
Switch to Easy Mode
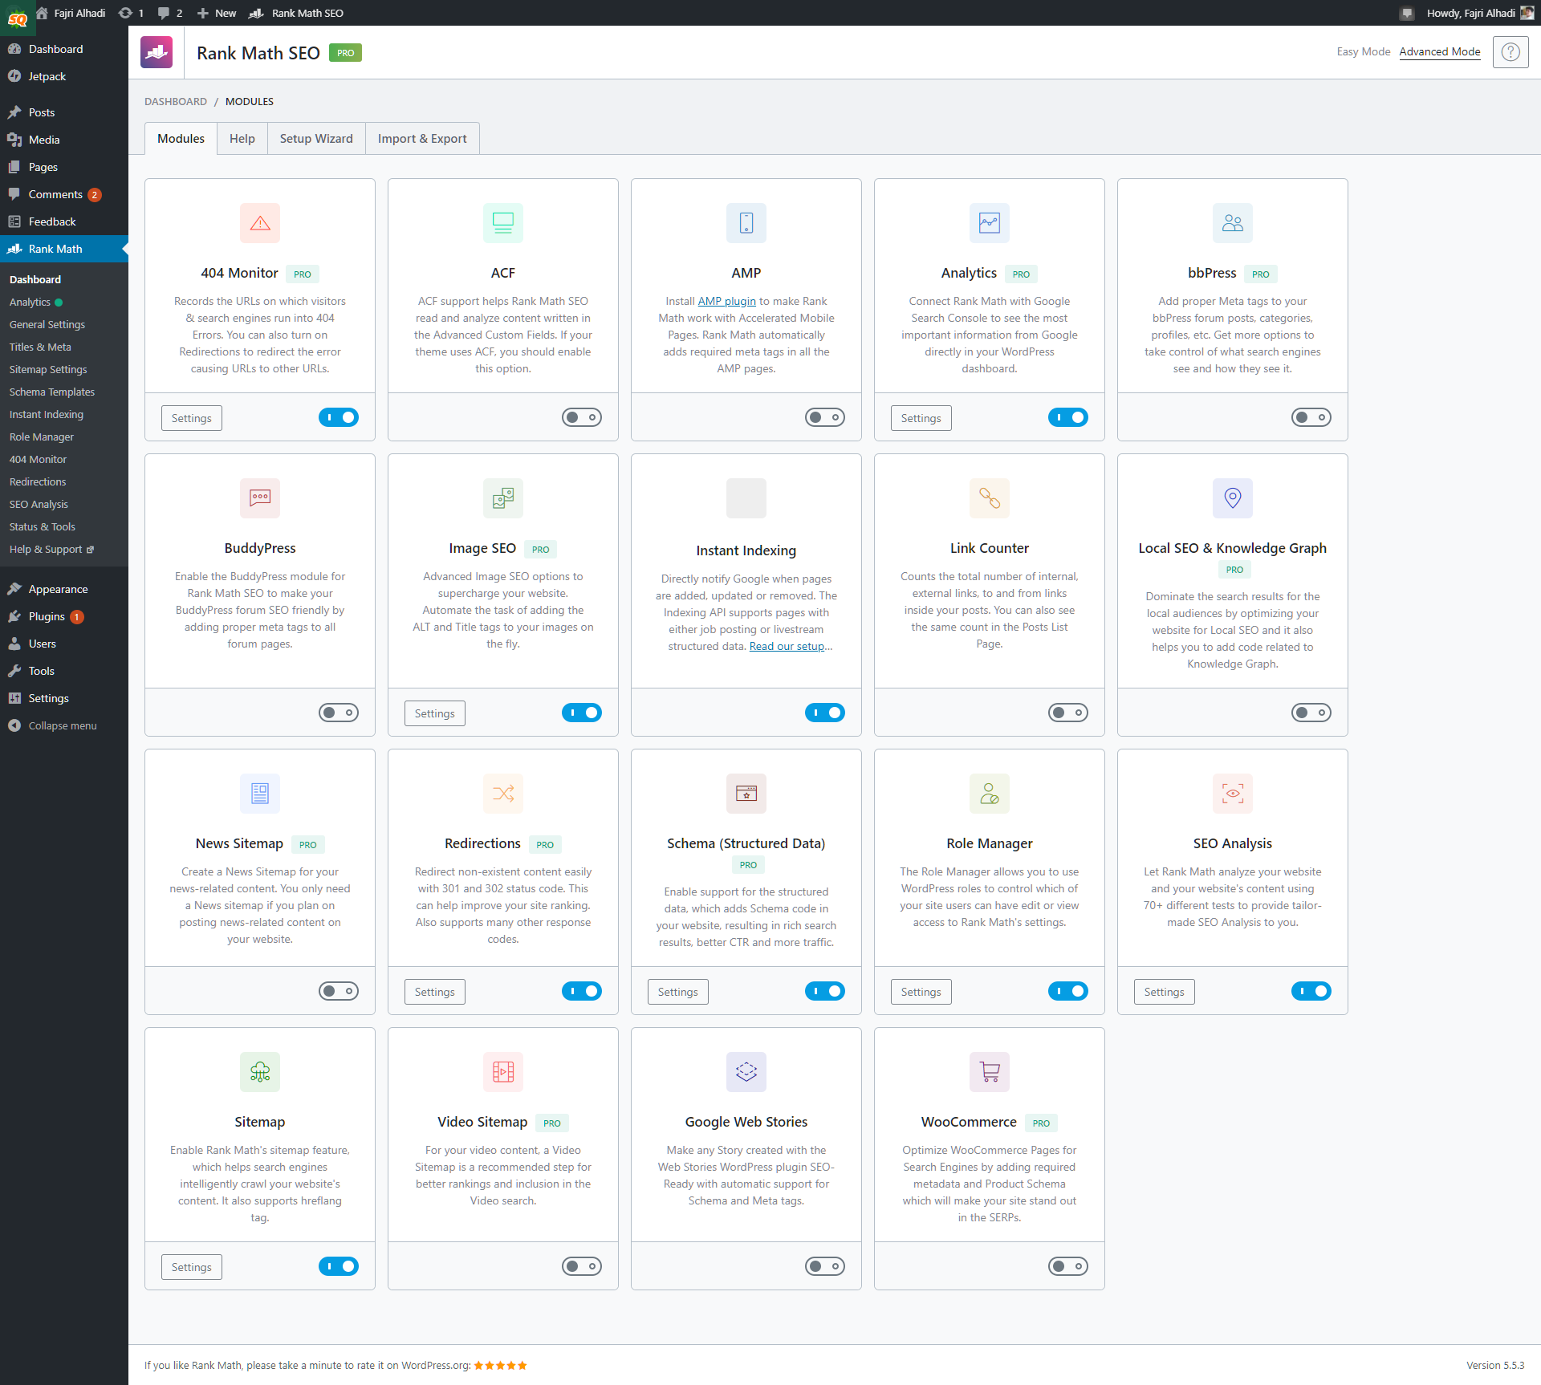[x=1364, y=51]
